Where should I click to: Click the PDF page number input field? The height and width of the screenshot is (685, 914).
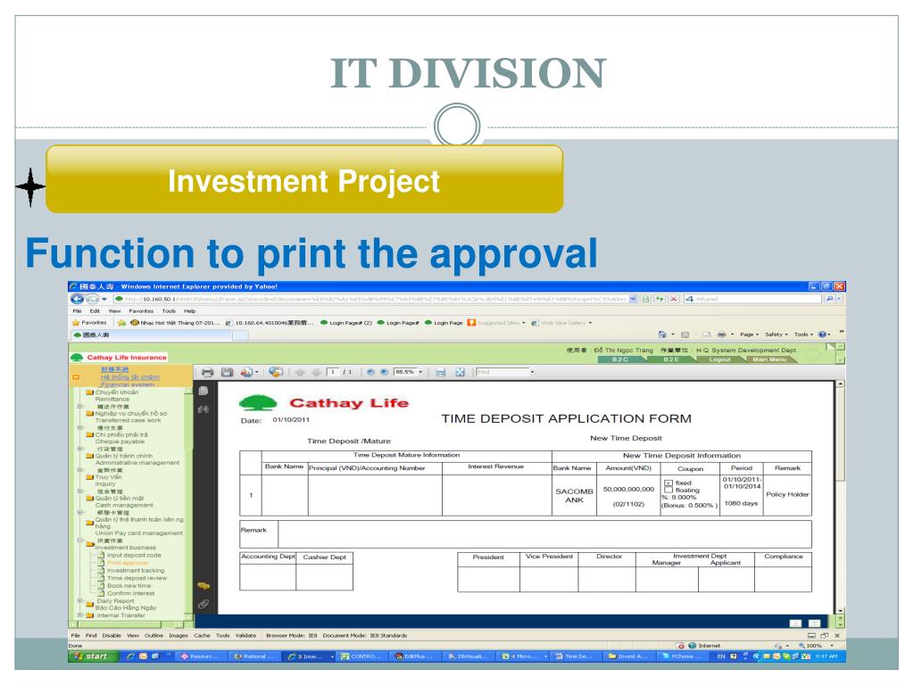click(333, 372)
